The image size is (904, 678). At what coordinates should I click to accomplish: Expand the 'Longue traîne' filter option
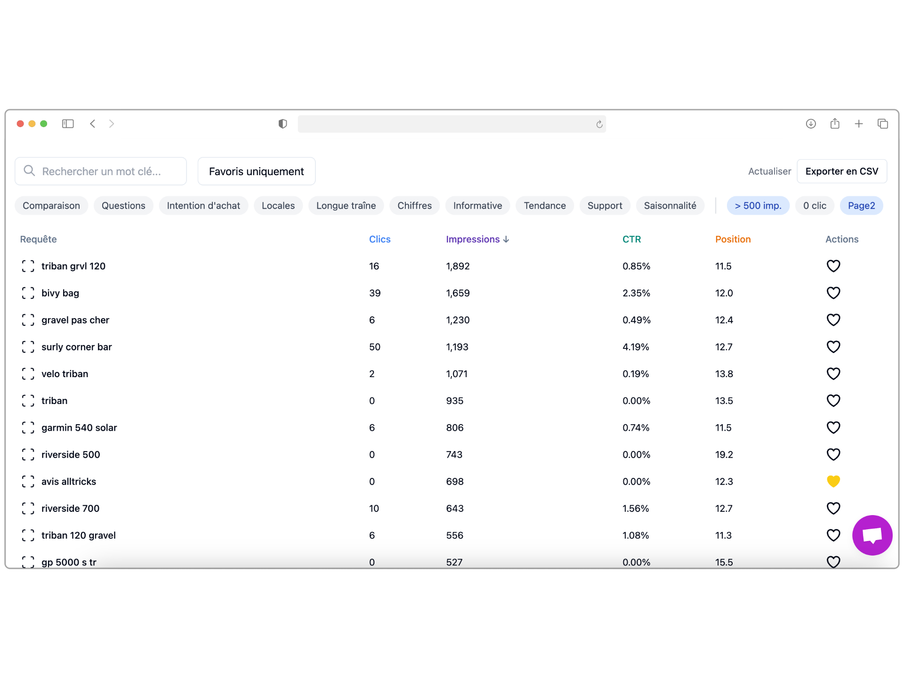(x=347, y=206)
